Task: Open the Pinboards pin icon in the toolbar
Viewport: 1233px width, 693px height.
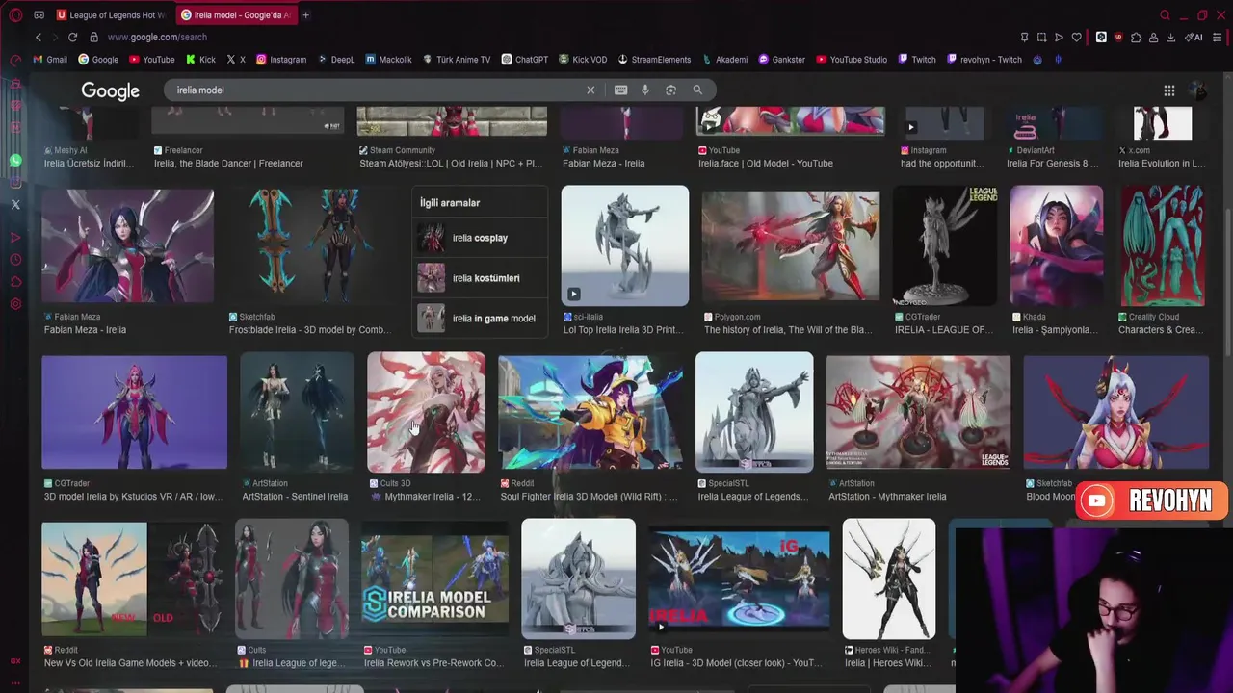Action: [x=1024, y=38]
